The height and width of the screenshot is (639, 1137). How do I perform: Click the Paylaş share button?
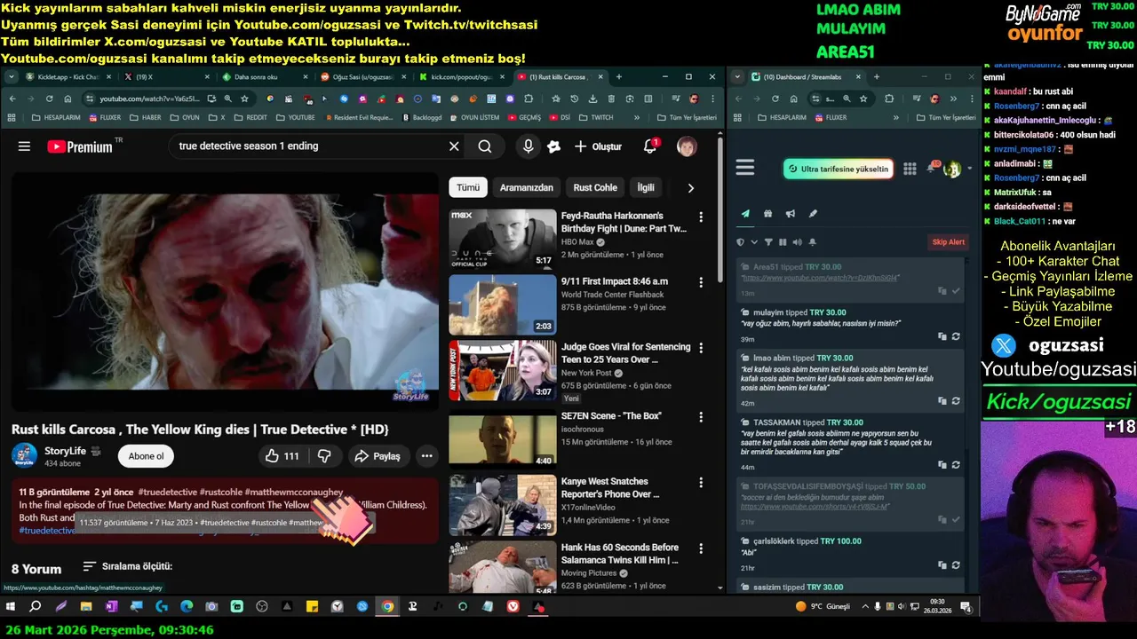point(378,456)
